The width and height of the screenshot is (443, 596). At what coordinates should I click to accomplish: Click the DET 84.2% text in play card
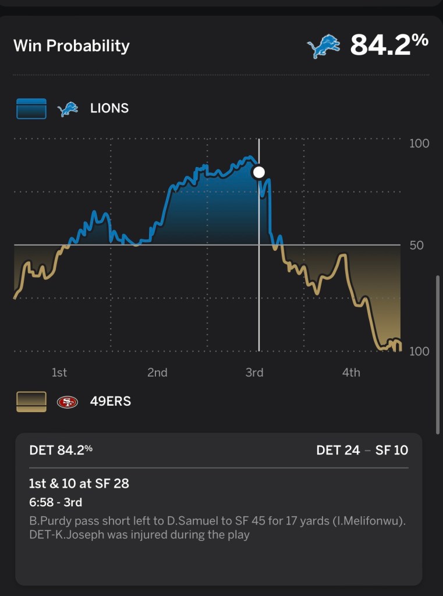tap(61, 450)
